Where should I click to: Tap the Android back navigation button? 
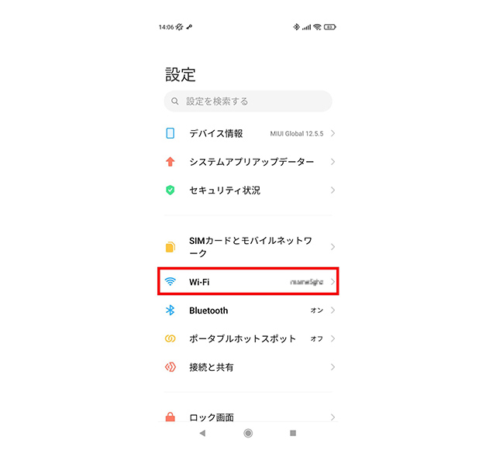pos(203,433)
